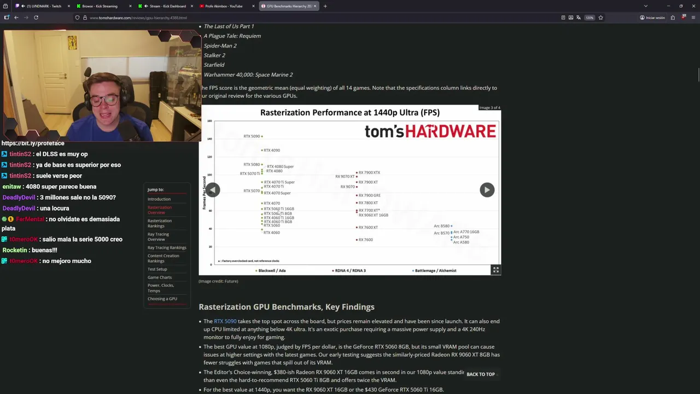Click the Image 3 of 4 counter
Viewport: 700px width, 394px height.
[x=489, y=108]
